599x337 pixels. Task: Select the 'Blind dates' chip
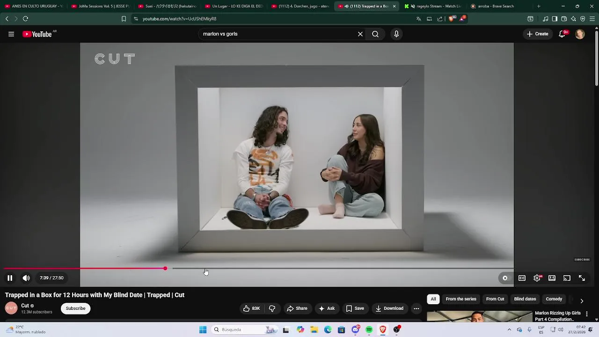click(x=525, y=299)
